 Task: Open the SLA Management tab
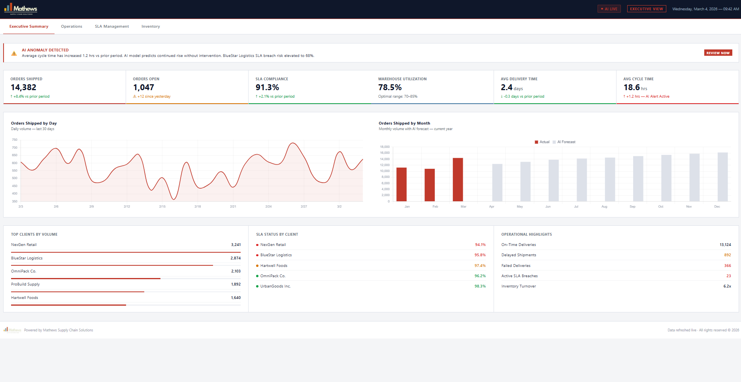click(112, 26)
